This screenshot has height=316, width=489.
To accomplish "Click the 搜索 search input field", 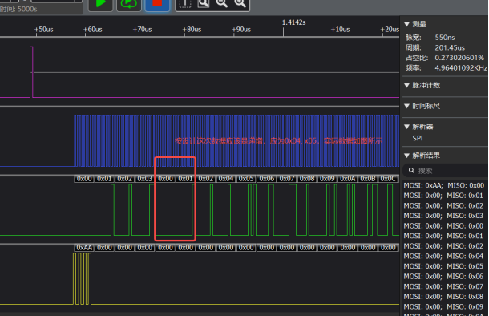I will click(447, 171).
